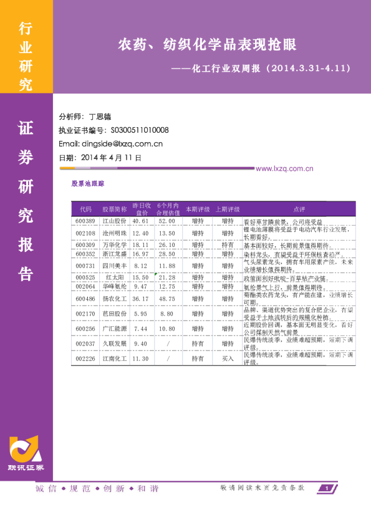Click the 代码 column header
This screenshot has height=525, width=371.
pyautogui.click(x=85, y=210)
